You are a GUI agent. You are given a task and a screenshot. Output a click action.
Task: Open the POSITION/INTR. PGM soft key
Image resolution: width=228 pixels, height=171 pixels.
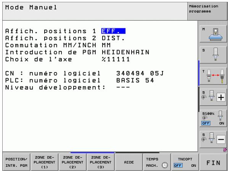click(x=16, y=162)
